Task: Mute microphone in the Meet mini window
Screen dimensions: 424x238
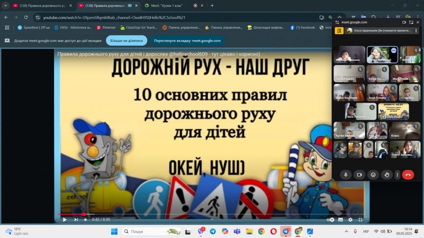Action: (346, 175)
